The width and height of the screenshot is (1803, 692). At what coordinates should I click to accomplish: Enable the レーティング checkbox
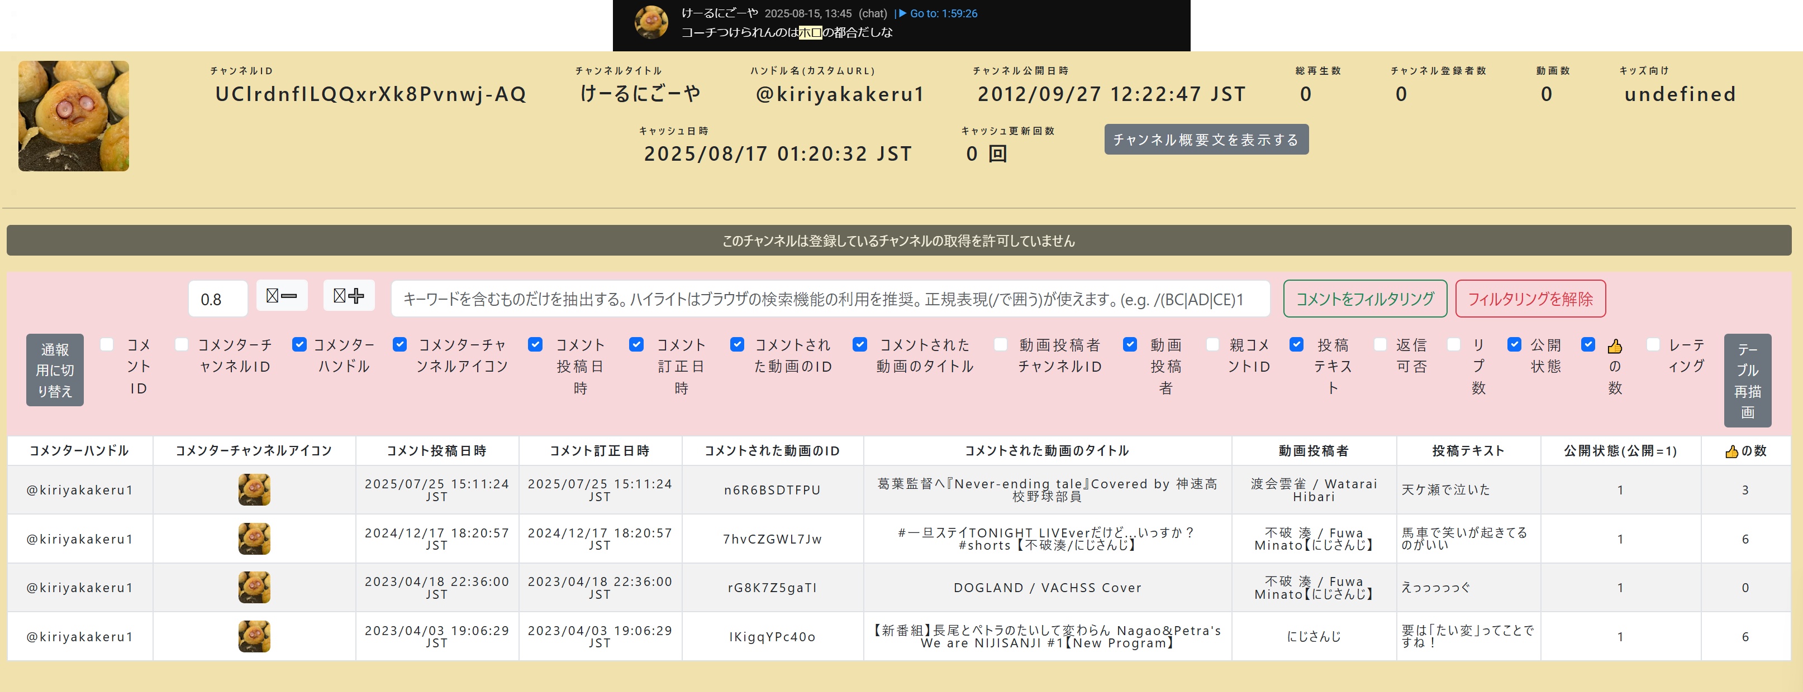pyautogui.click(x=1653, y=344)
